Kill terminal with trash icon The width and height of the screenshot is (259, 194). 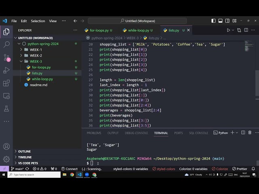[x=250, y=133]
